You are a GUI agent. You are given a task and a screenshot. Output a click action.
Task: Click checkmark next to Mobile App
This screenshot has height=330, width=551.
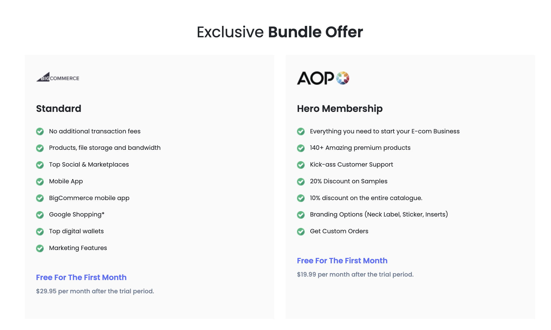[40, 181]
